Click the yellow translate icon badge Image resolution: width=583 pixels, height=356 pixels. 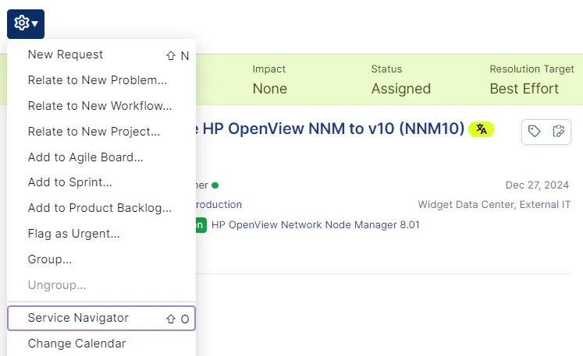pos(481,129)
